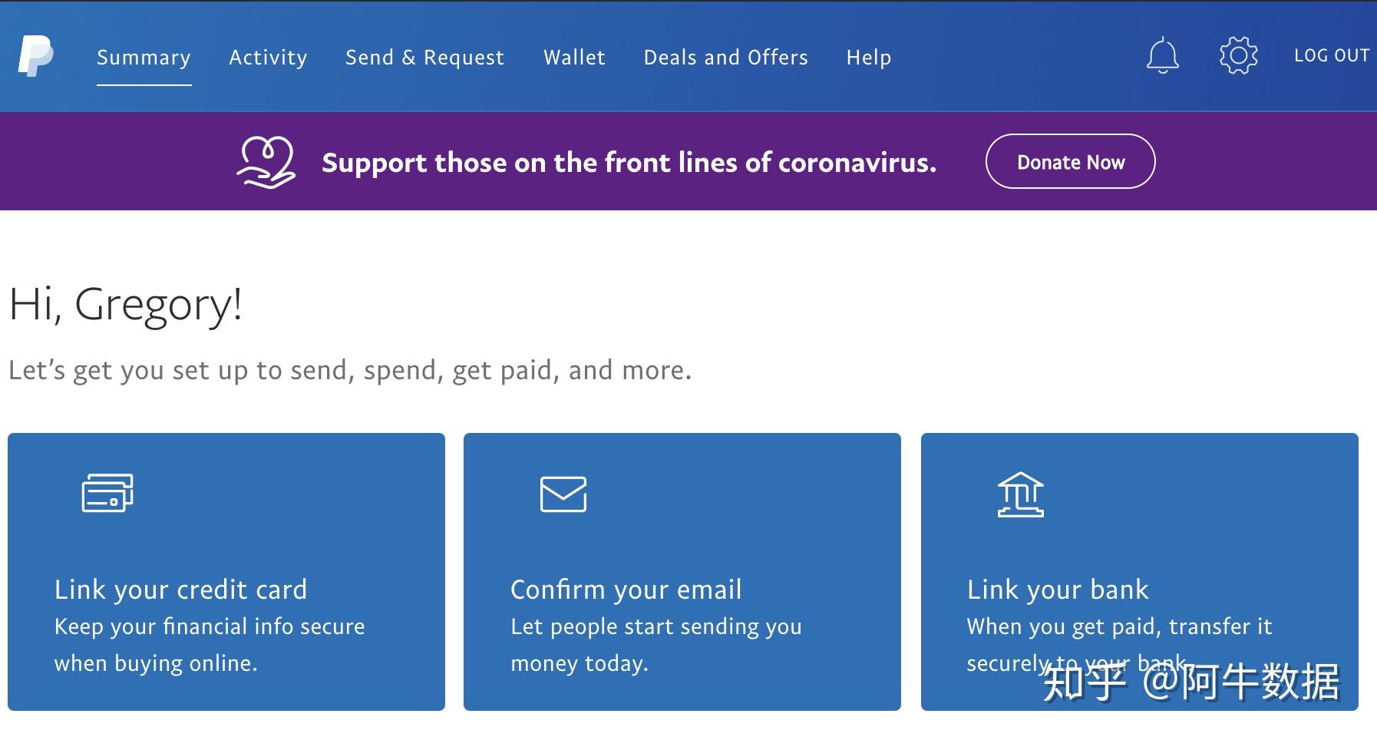The width and height of the screenshot is (1377, 740).
Task: Select "Link your bank" heading
Action: click(x=1058, y=590)
